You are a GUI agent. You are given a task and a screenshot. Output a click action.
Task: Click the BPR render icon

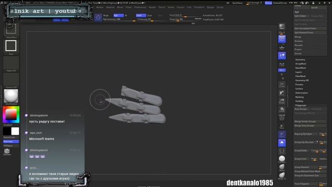click(x=282, y=26)
